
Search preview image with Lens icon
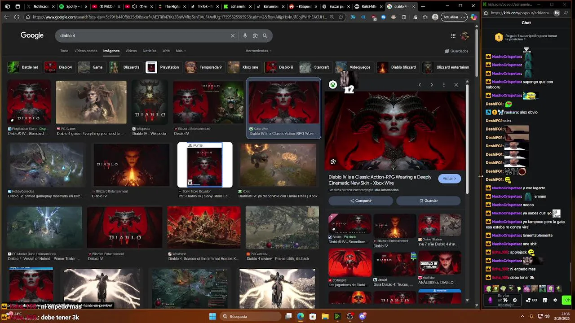[333, 161]
